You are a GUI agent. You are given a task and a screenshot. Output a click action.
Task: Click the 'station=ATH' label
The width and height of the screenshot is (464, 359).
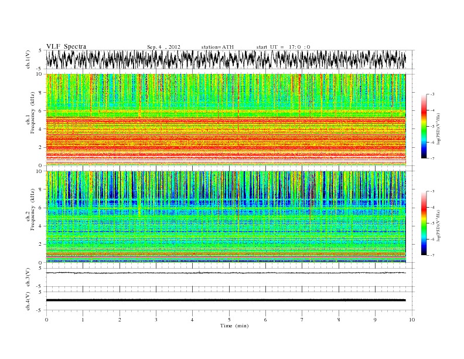217,47
